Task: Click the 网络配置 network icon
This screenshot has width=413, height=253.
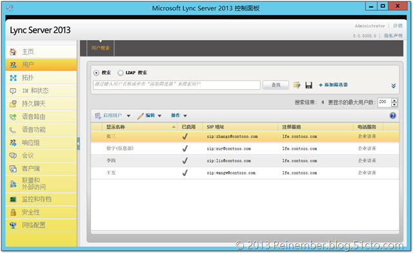Action: 13,225
